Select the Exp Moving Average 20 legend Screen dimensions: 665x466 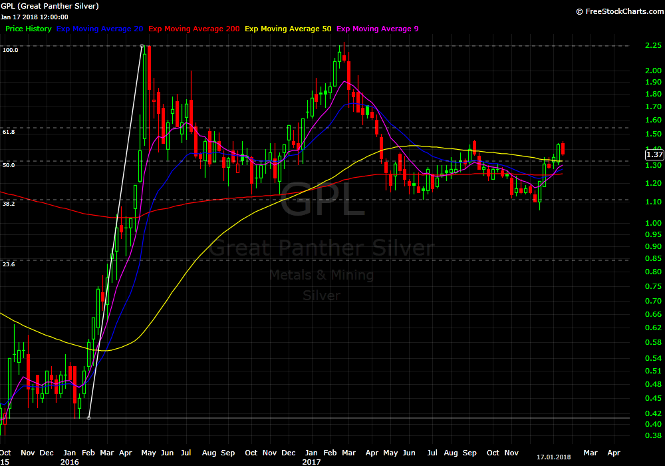[x=100, y=29]
